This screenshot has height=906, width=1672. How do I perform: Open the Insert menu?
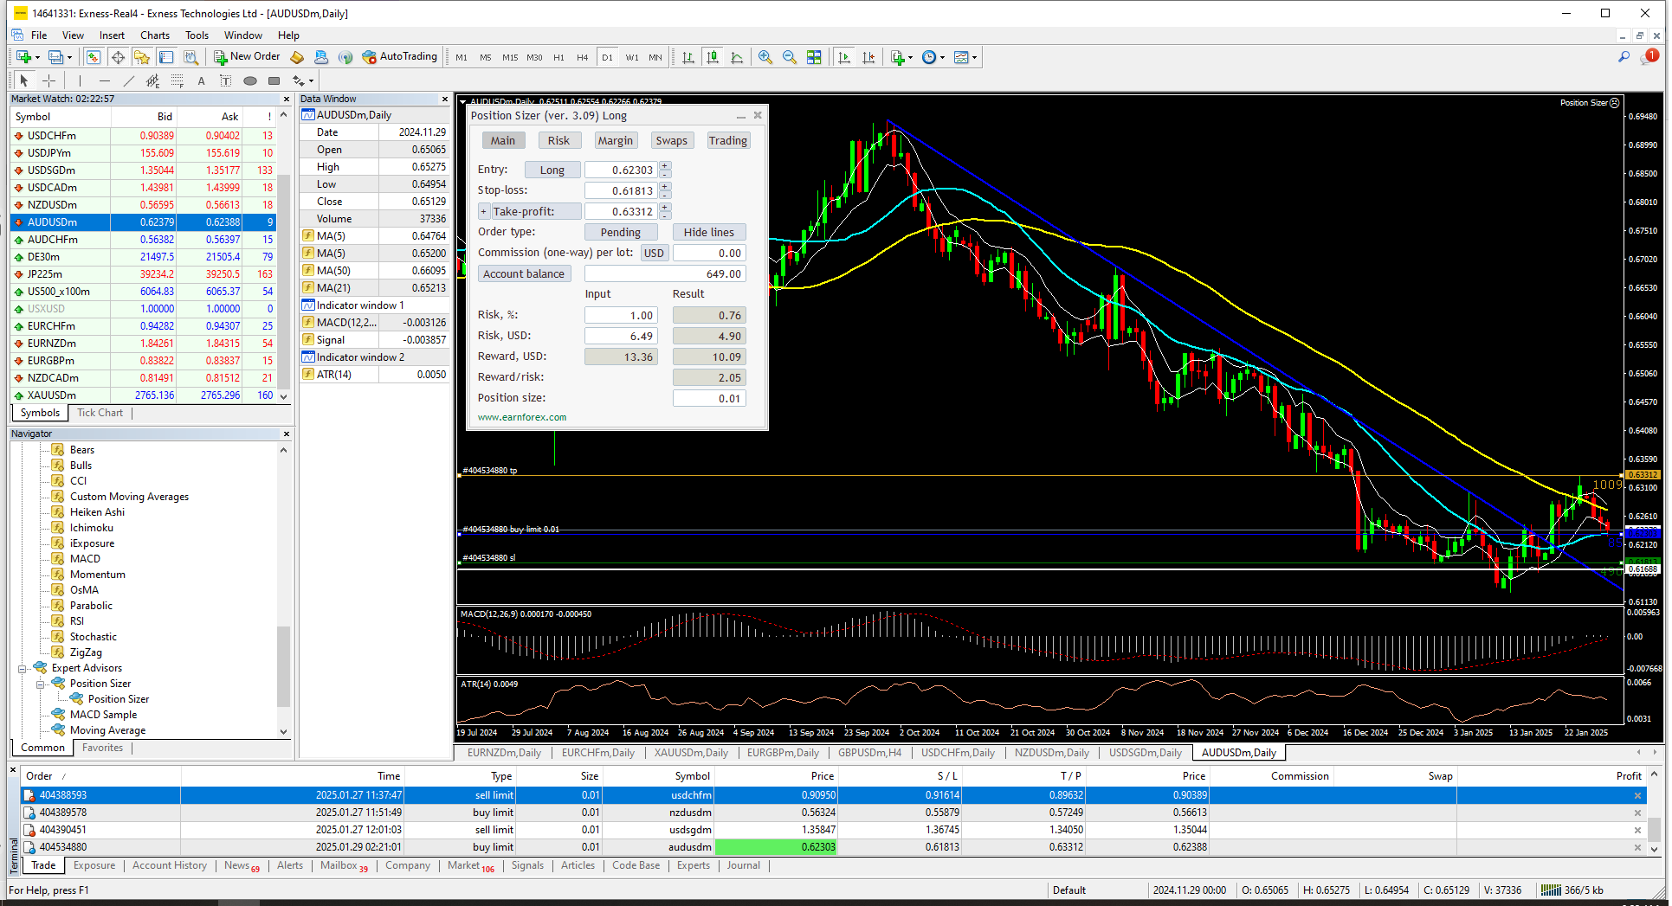coord(112,35)
